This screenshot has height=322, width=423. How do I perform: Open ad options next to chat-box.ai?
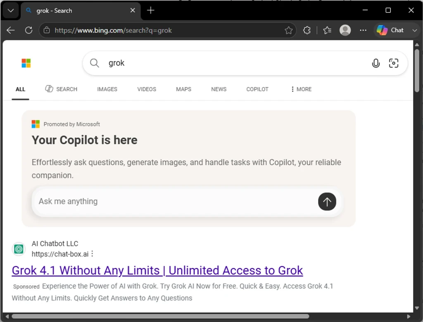pyautogui.click(x=92, y=254)
